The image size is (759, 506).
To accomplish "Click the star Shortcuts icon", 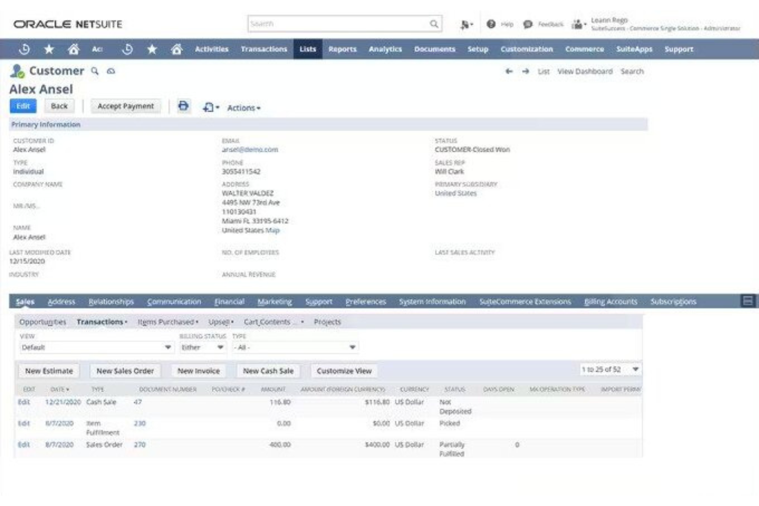I will point(49,49).
